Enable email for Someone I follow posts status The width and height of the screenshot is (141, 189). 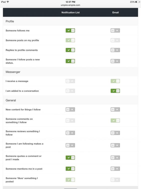115,61
